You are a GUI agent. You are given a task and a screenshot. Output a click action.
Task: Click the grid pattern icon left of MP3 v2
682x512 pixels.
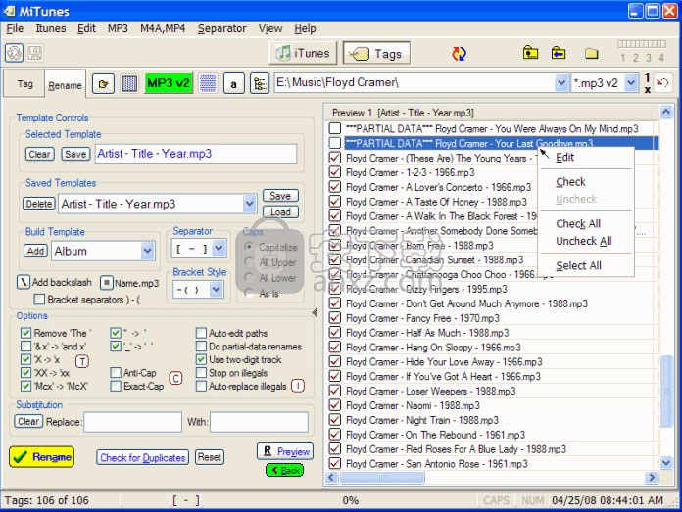[x=129, y=83]
